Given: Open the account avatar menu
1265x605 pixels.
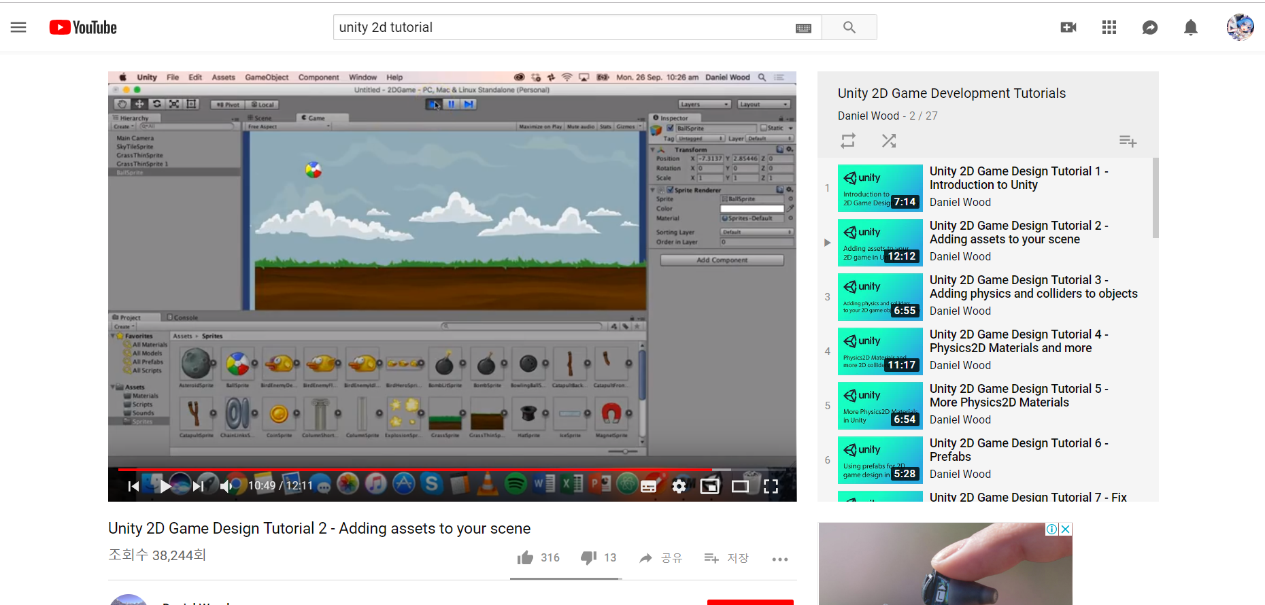Looking at the screenshot, I should point(1240,27).
